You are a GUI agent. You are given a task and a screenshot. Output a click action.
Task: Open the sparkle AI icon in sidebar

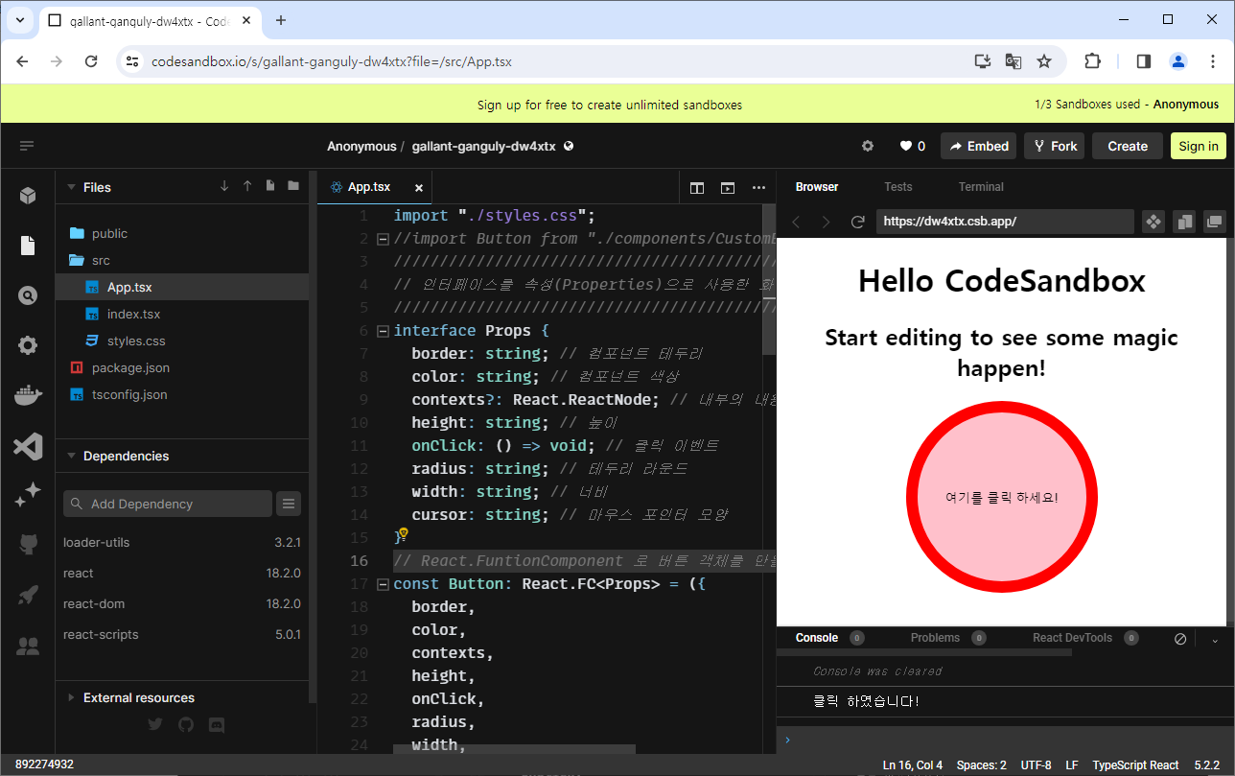pyautogui.click(x=28, y=495)
